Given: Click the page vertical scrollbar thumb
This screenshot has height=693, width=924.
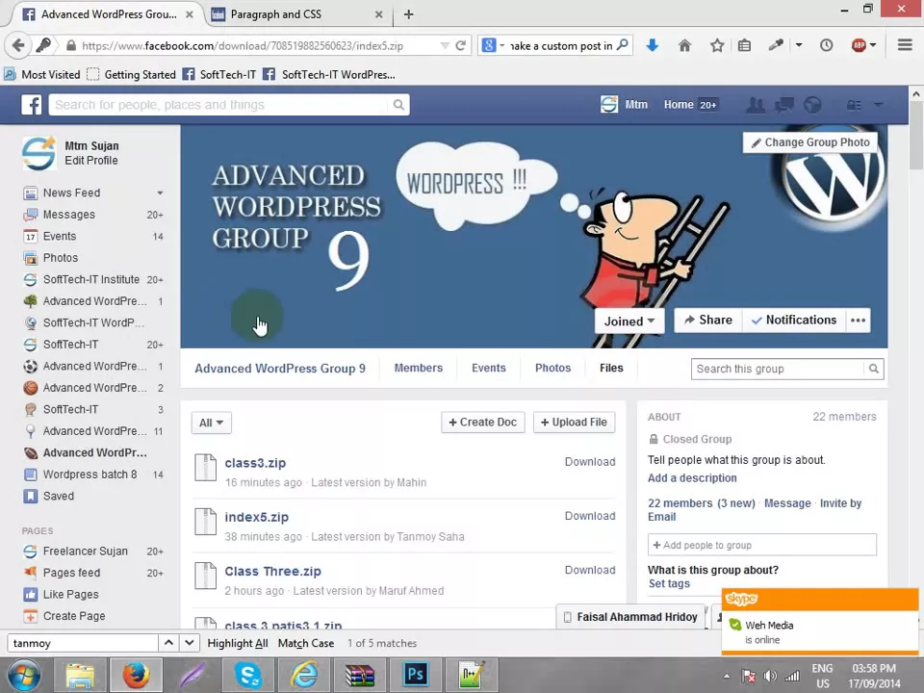Looking at the screenshot, I should (x=916, y=135).
